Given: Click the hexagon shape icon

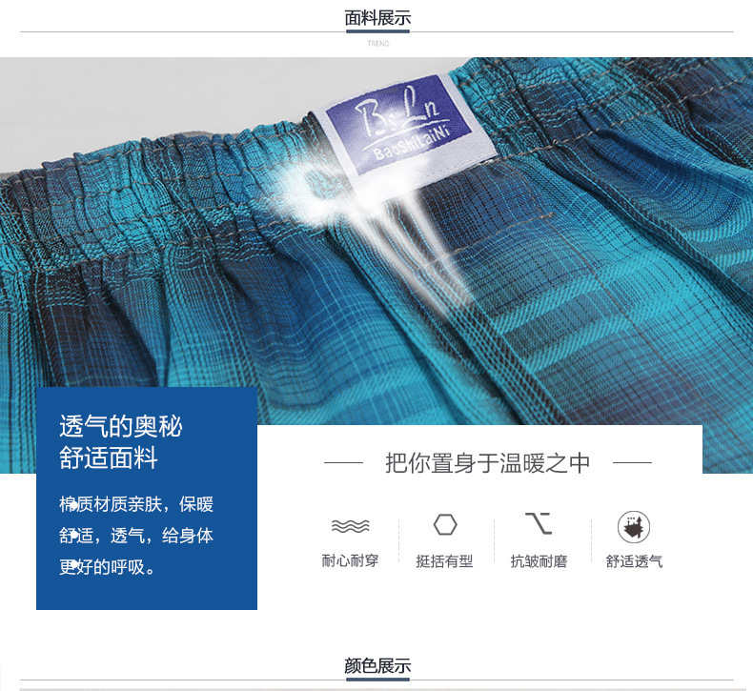Looking at the screenshot, I should [x=445, y=524].
